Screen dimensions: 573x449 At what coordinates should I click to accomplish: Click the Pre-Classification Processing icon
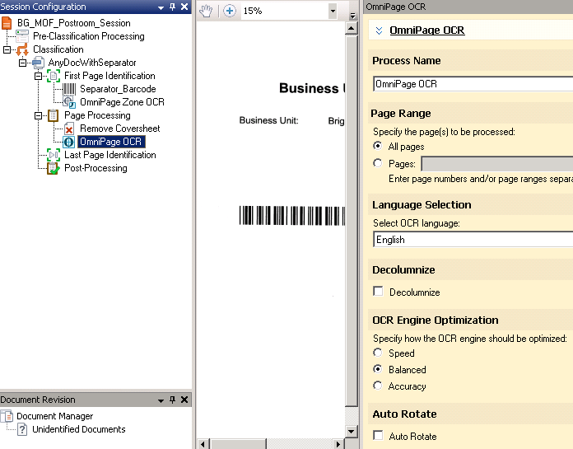click(22, 36)
